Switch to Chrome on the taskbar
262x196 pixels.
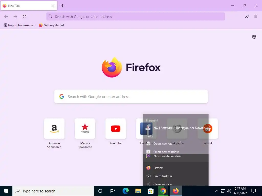click(163, 191)
